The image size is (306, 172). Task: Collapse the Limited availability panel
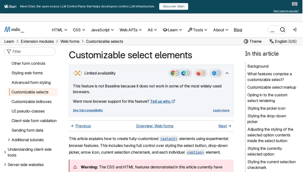click(x=227, y=73)
